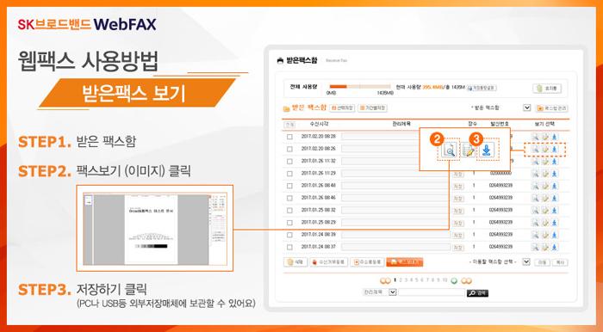This screenshot has height=332, width=603.
Task: Click the 복사 copy button
Action: click(x=560, y=262)
